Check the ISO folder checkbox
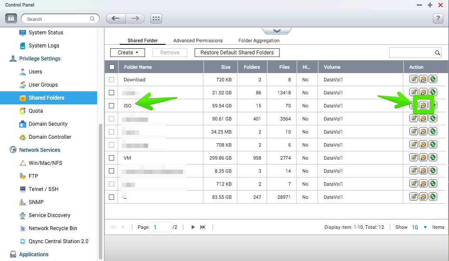The image size is (449, 261). pos(111,106)
